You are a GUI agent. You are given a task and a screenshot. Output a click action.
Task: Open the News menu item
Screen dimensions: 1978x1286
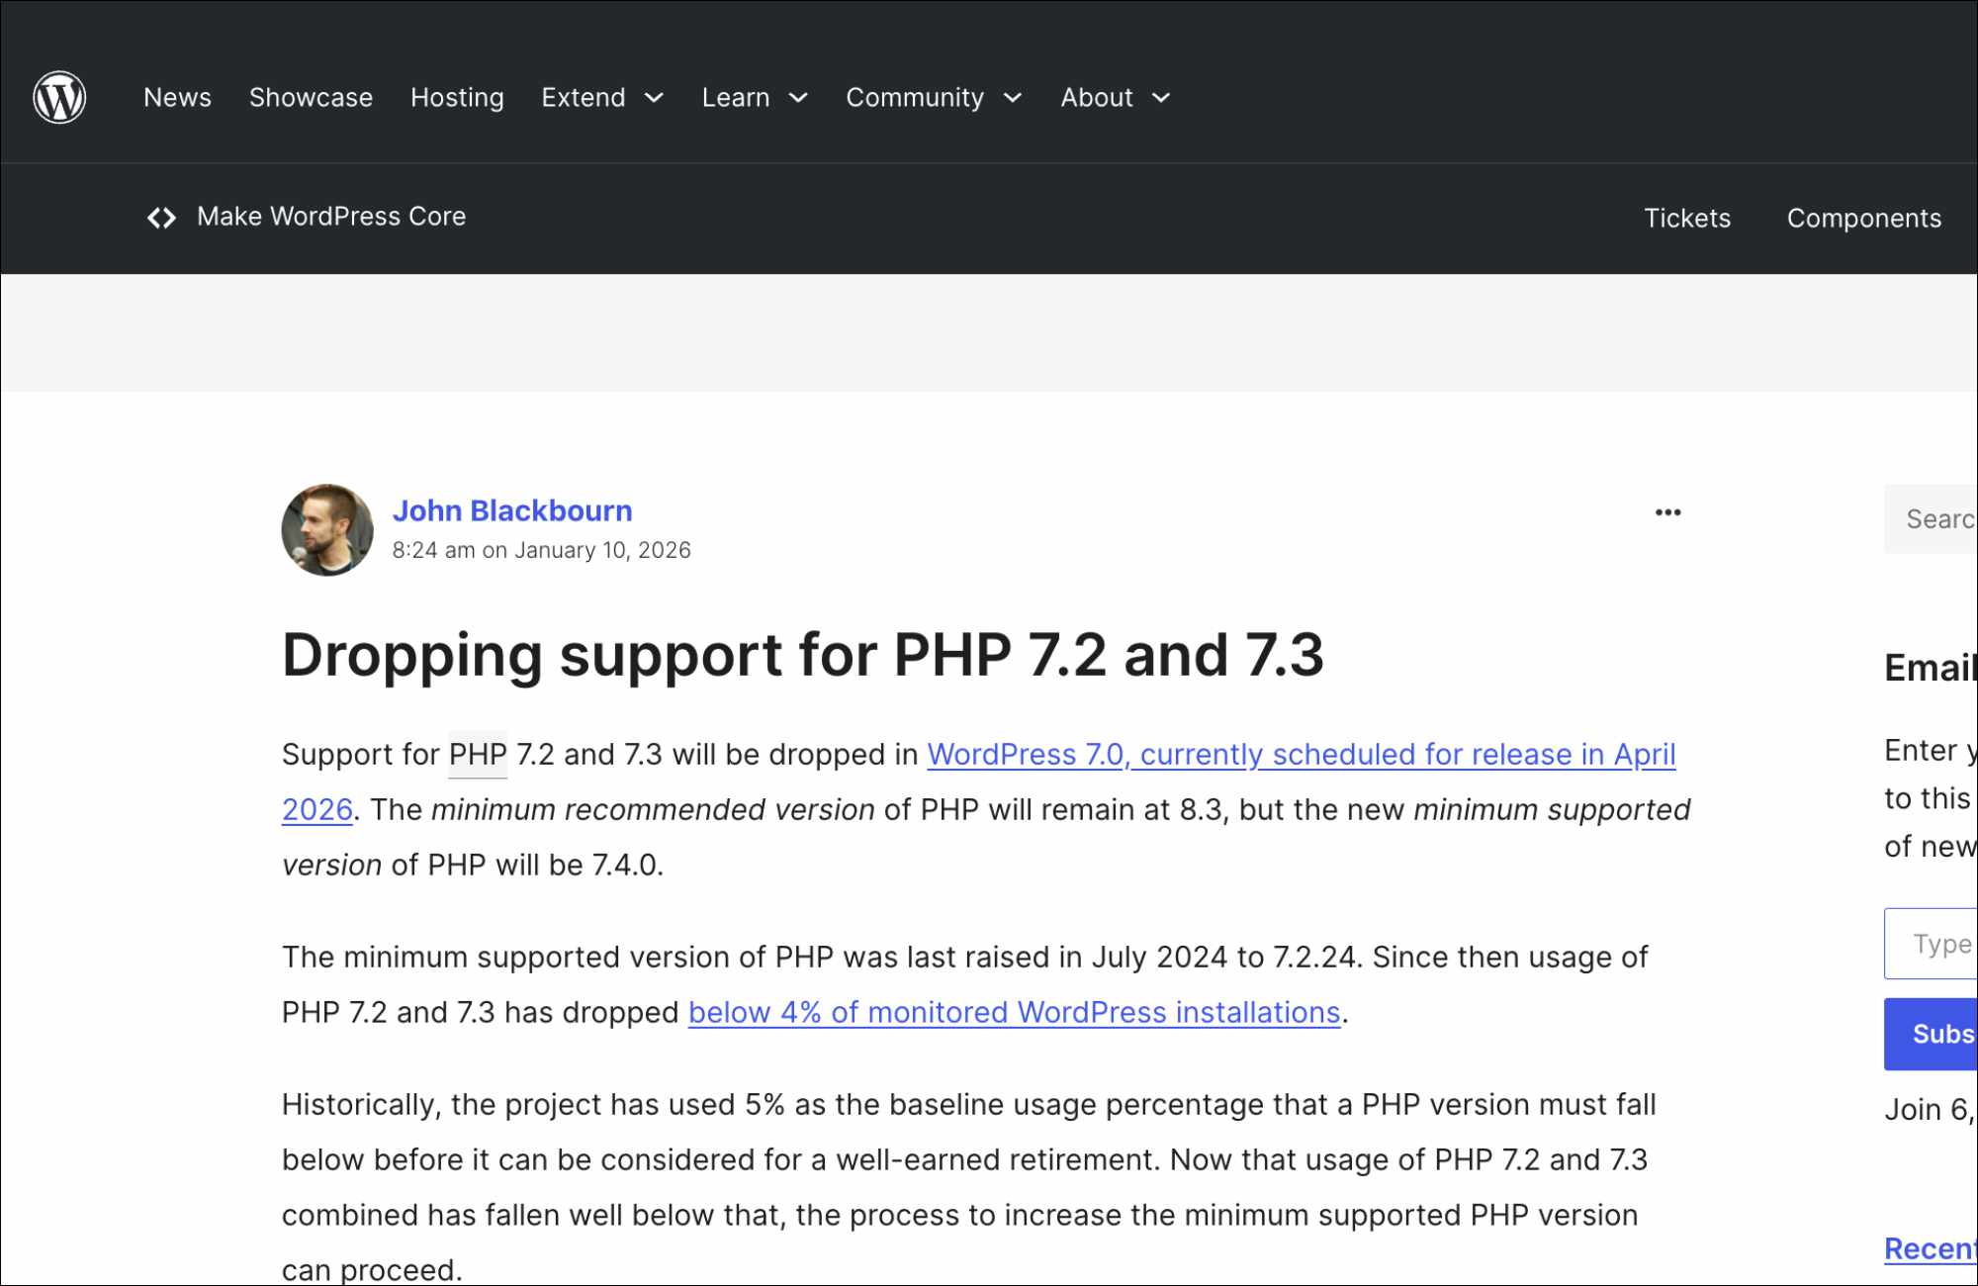point(177,97)
